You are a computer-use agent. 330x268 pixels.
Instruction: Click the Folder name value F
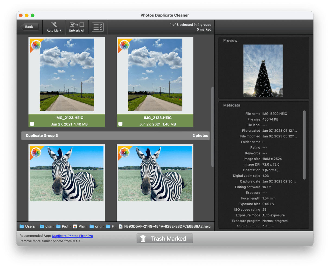click(263, 142)
